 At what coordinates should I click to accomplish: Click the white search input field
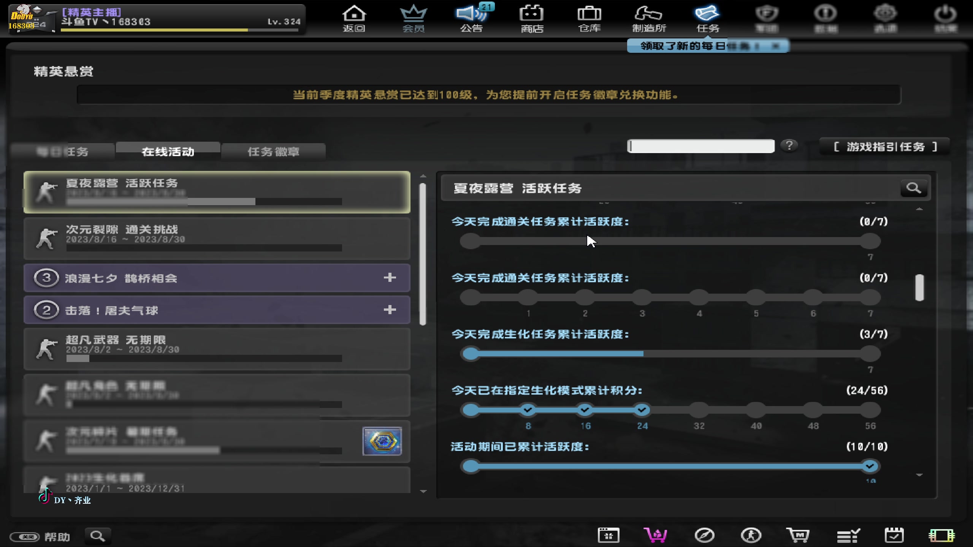pos(701,146)
